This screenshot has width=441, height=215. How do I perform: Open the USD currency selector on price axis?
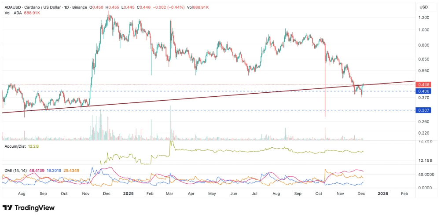coord(424,7)
